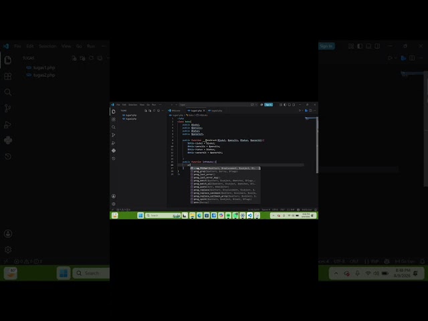Click PHP language mode in status bar
The width and height of the screenshot is (428, 321).
[291, 209]
